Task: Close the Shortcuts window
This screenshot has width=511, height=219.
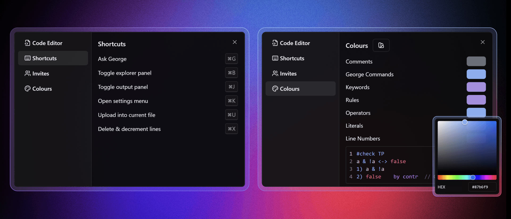Action: tap(234, 42)
